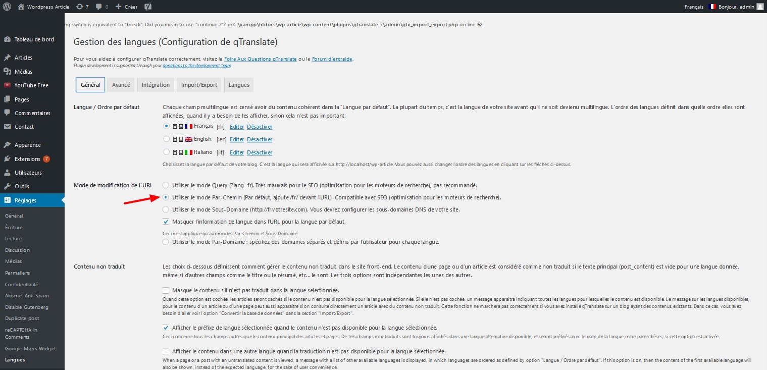Viewport: 767px width, 370px height.
Task: Move English up with the up arrow
Action: point(175,139)
